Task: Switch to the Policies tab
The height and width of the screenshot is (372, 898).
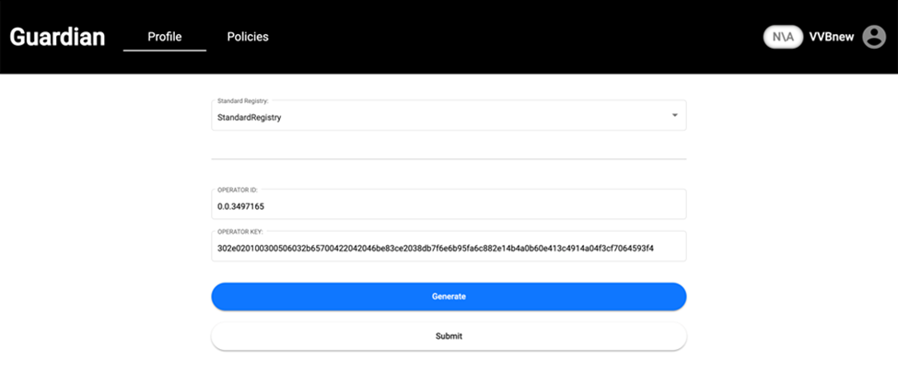Action: (x=248, y=37)
